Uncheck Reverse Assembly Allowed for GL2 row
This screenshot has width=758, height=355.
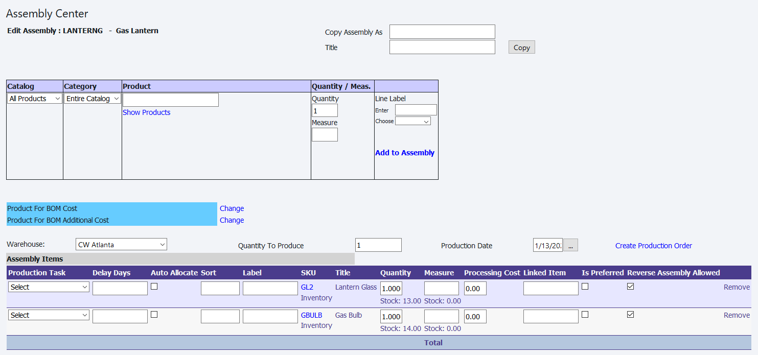click(631, 287)
